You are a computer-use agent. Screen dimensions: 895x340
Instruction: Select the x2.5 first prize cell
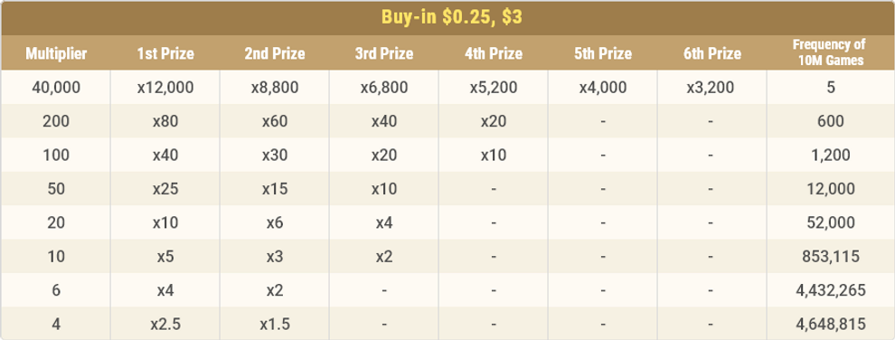[x=165, y=324]
